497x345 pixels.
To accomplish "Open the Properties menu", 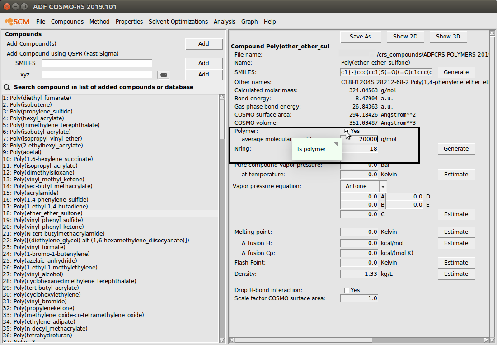I will (129, 21).
